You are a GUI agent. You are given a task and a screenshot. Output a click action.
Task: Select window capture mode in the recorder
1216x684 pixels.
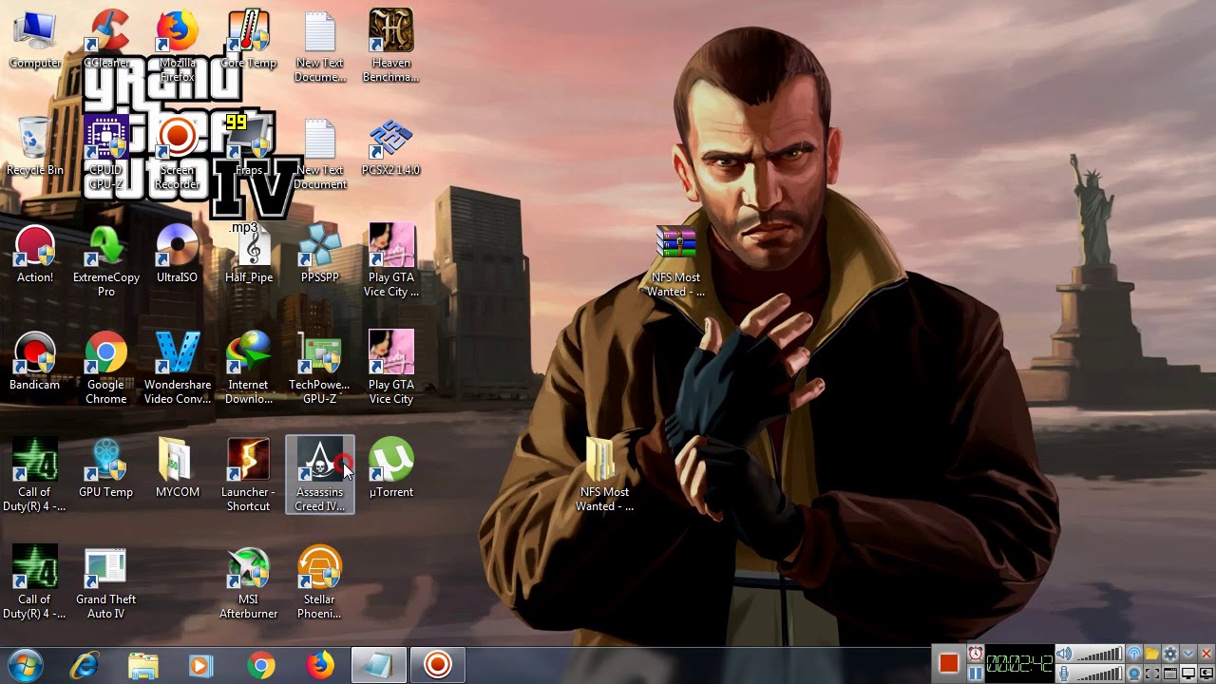tap(1170, 674)
